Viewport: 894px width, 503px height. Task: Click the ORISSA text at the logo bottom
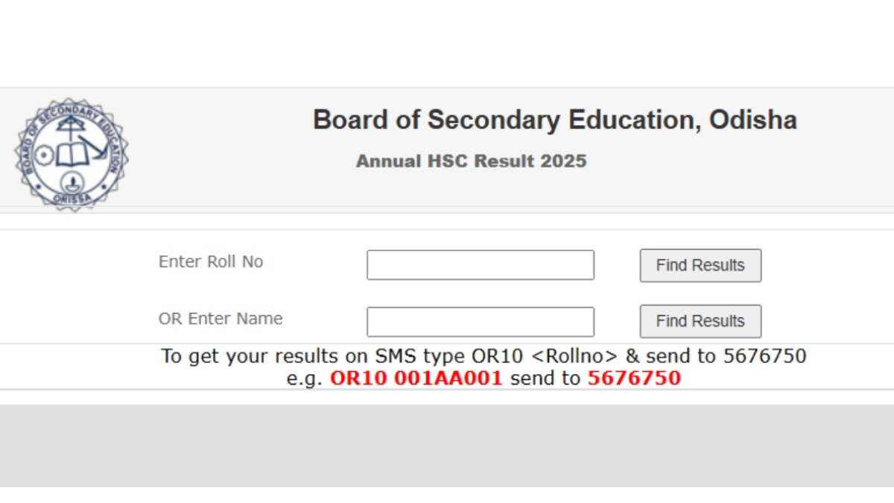[x=72, y=199]
